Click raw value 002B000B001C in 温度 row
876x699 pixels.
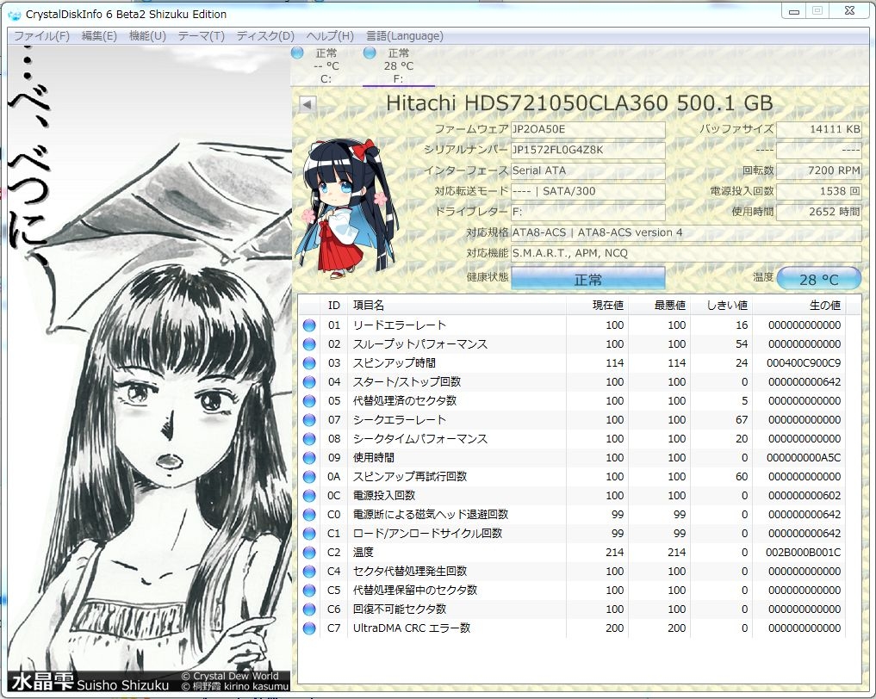[x=804, y=553]
